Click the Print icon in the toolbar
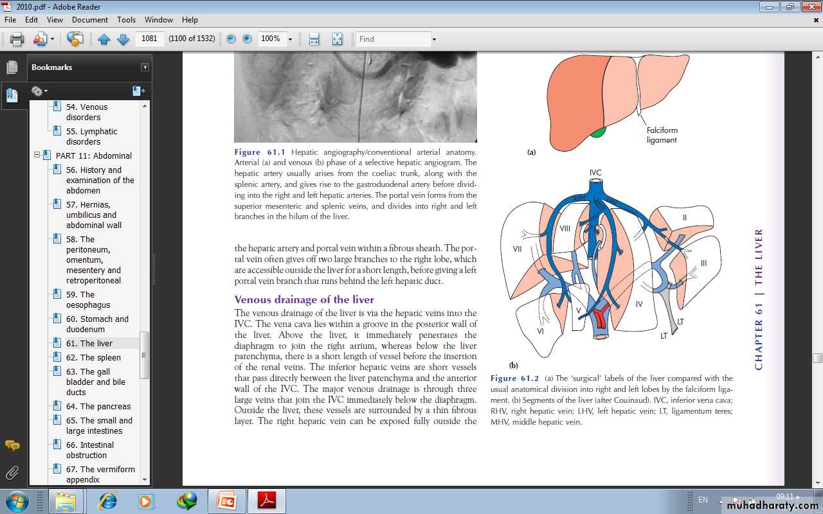The image size is (823, 514). (17, 39)
